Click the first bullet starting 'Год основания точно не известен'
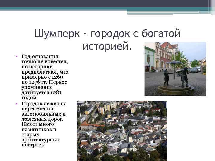The width and height of the screenshot is (215, 161). click(45, 77)
